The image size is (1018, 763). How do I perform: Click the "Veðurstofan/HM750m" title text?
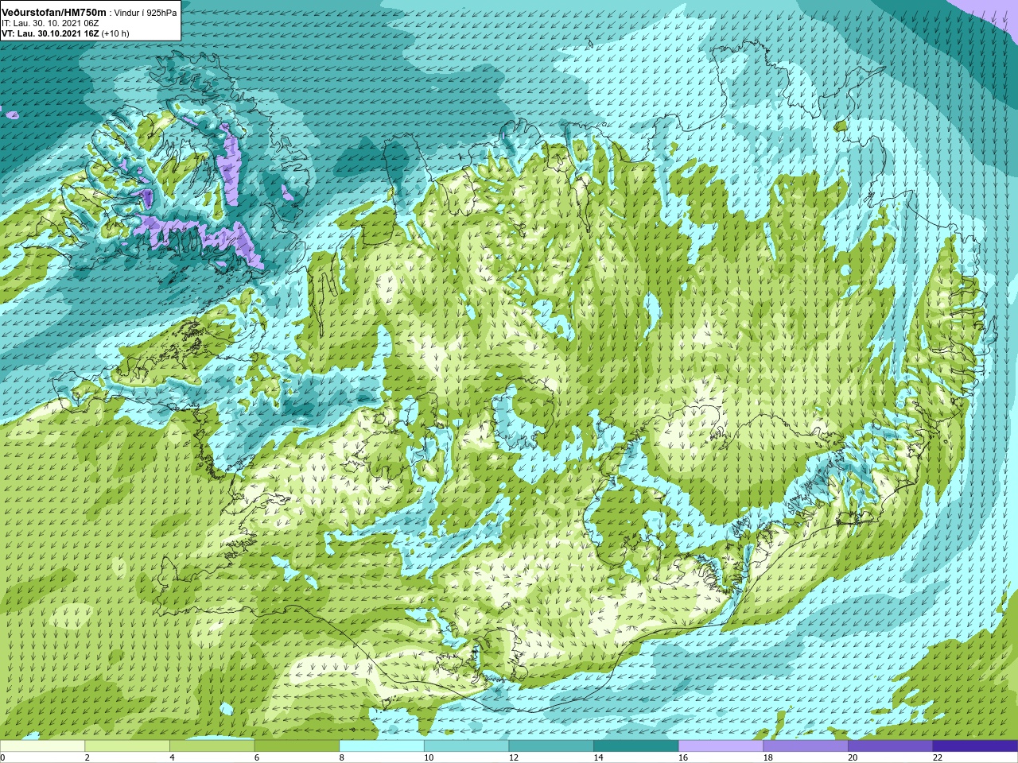coord(53,13)
